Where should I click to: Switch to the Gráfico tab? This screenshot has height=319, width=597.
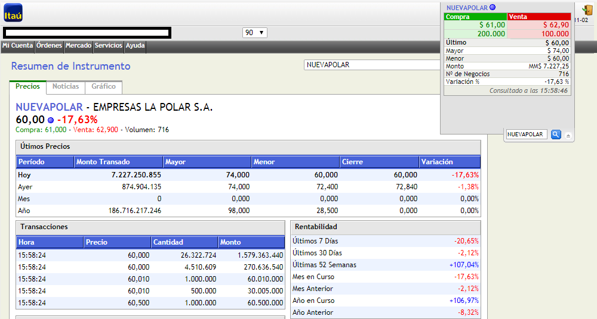tap(103, 87)
